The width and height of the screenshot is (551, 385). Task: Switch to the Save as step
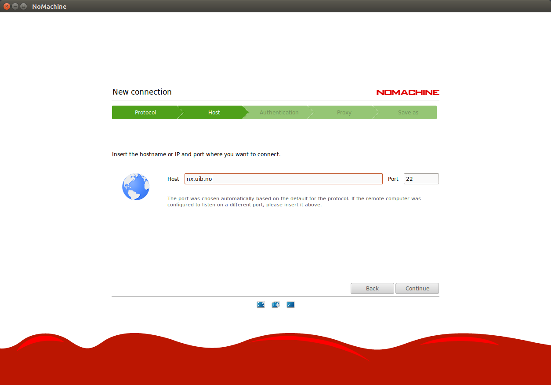(x=408, y=113)
